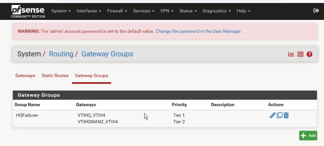Image resolution: width=324 pixels, height=146 pixels.
Task: Switch to the Gateways tab
Action: click(25, 76)
